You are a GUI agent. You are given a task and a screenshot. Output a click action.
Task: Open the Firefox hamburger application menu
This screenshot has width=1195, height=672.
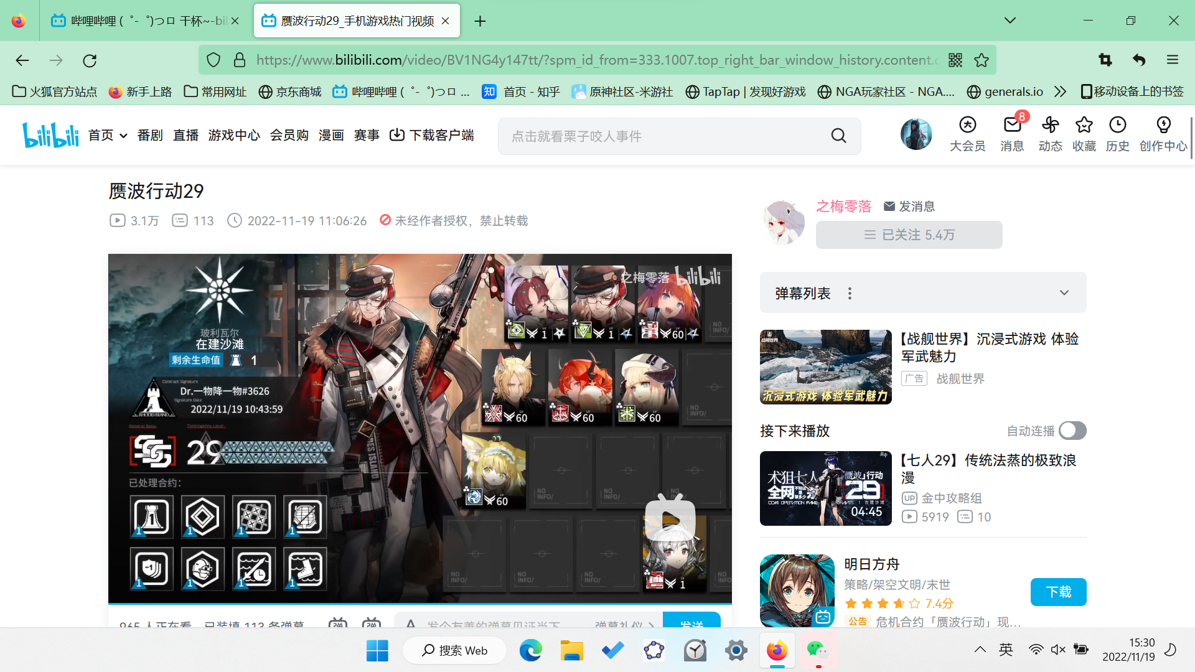1173,60
